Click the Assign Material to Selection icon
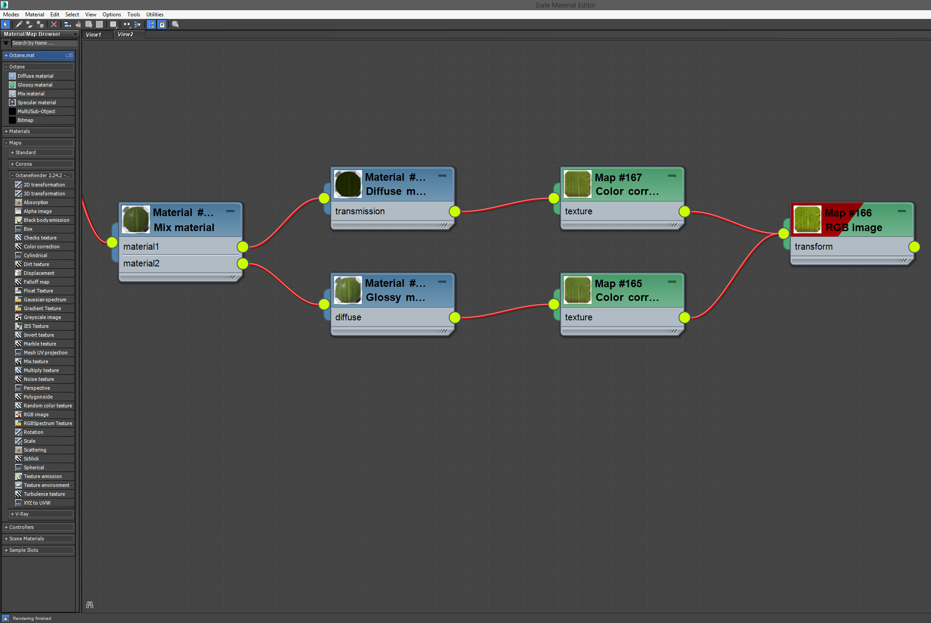This screenshot has width=931, height=623. click(40, 25)
